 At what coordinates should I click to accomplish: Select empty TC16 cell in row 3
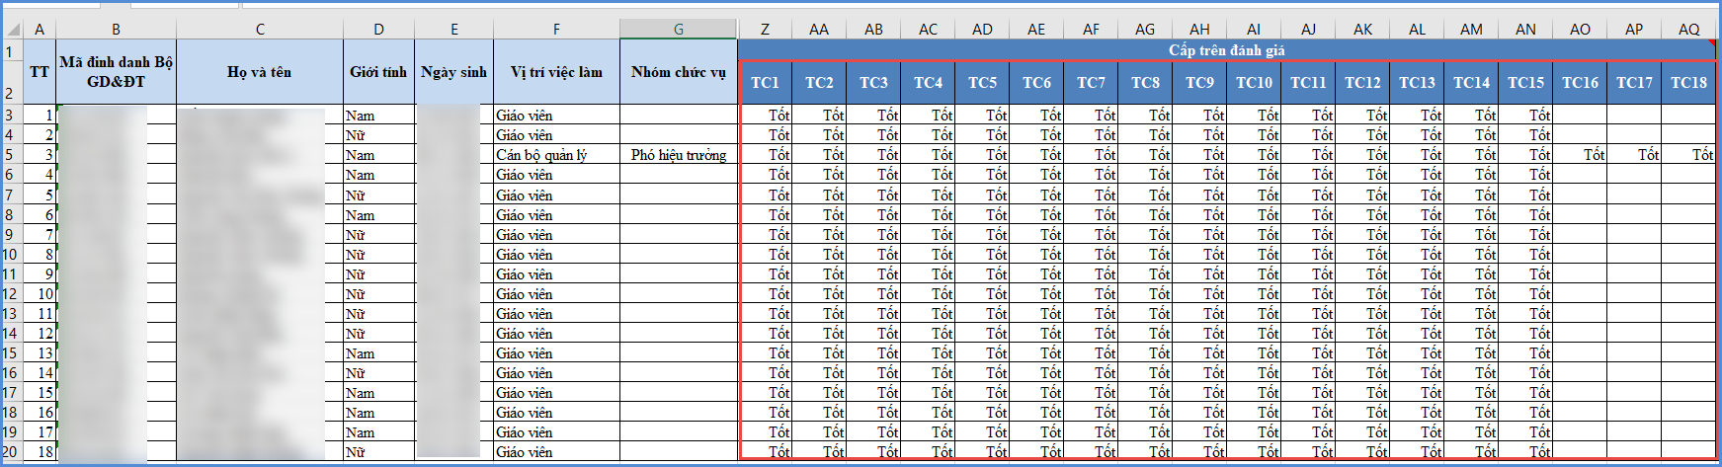coord(1580,116)
